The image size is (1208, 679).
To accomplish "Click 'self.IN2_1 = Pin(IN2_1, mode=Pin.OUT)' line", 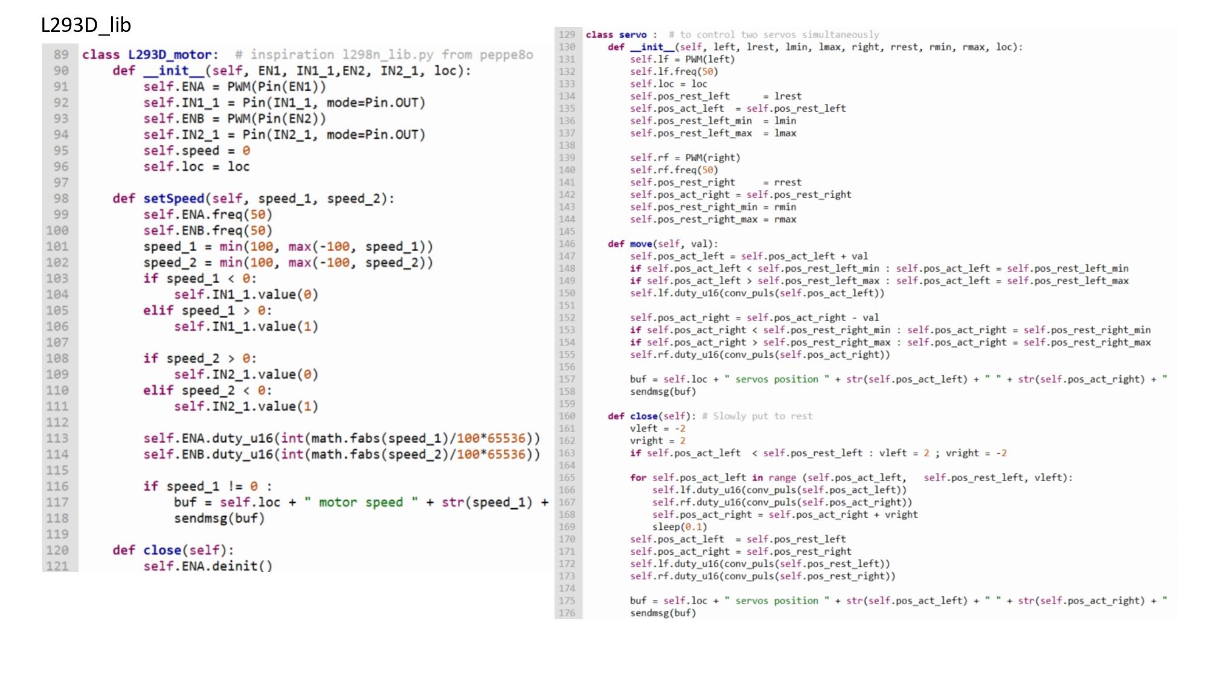I will tap(284, 135).
